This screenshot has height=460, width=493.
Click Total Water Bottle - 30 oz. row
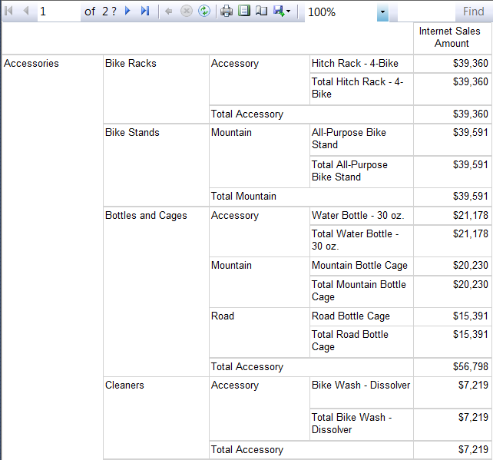[x=361, y=241]
